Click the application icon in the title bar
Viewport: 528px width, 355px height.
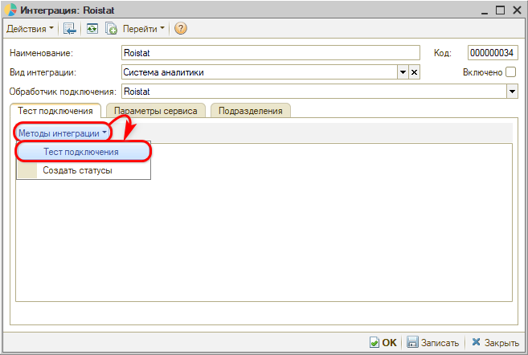coord(10,10)
